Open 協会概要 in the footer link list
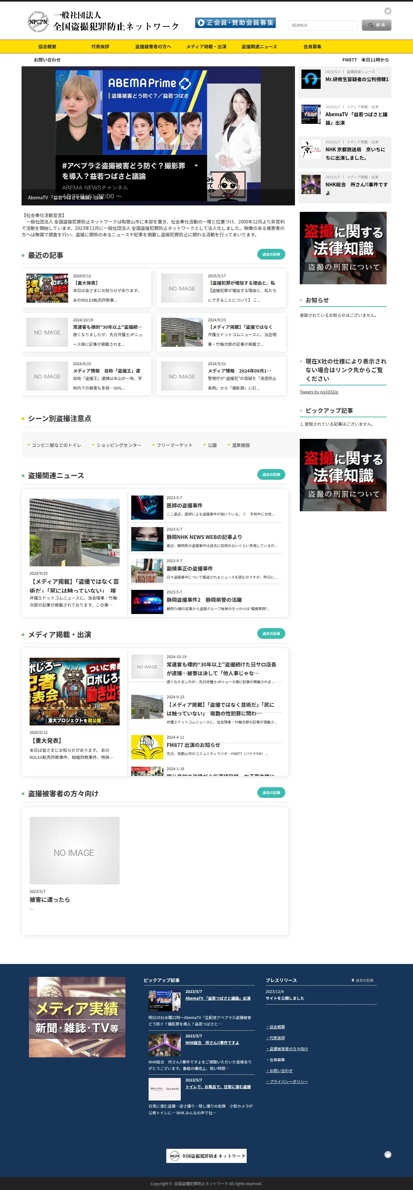The width and height of the screenshot is (413, 1190). coord(276,1027)
